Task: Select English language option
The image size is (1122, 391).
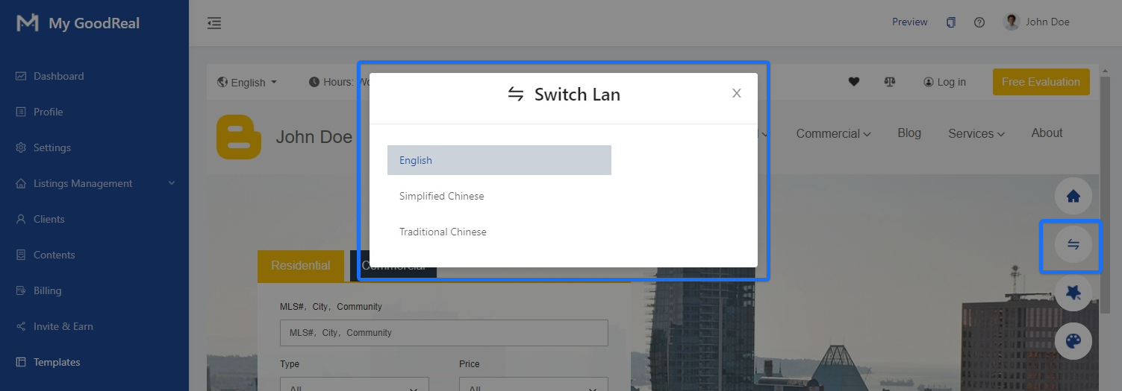Action: (x=499, y=160)
